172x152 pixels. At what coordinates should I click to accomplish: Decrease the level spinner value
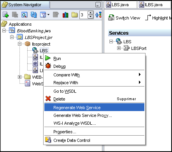(x=91, y=17)
